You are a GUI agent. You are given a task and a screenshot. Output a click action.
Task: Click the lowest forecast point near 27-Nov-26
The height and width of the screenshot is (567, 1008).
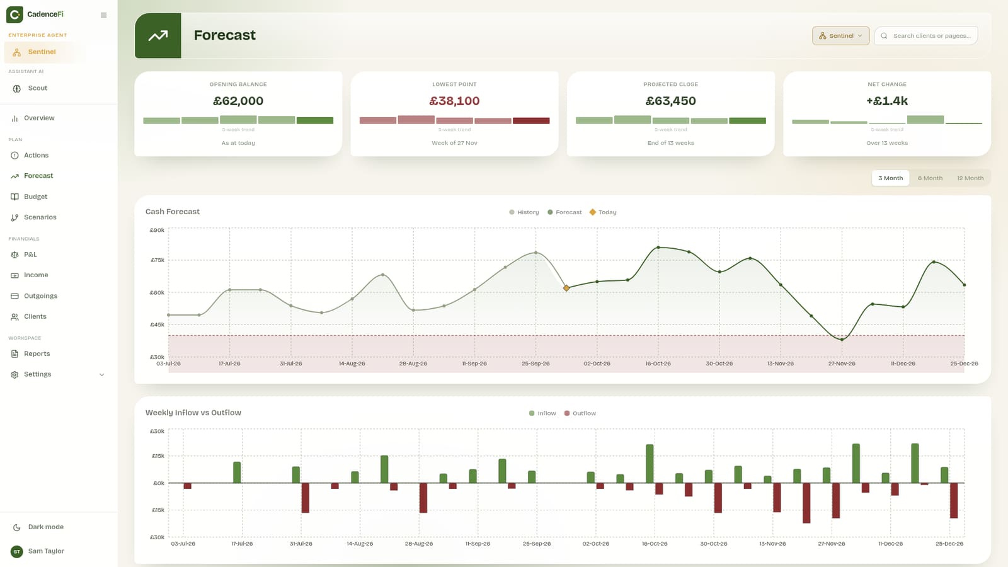point(842,340)
